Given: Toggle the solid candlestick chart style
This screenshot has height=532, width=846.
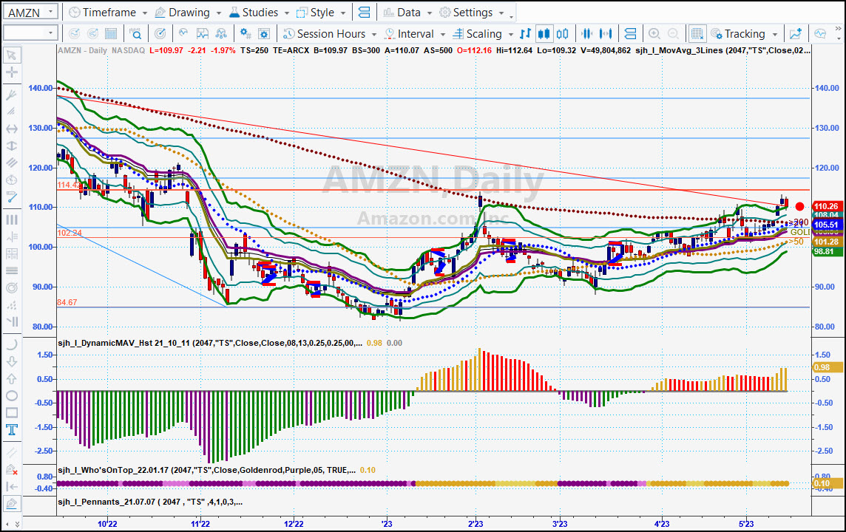Looking at the screenshot, I should click(544, 34).
